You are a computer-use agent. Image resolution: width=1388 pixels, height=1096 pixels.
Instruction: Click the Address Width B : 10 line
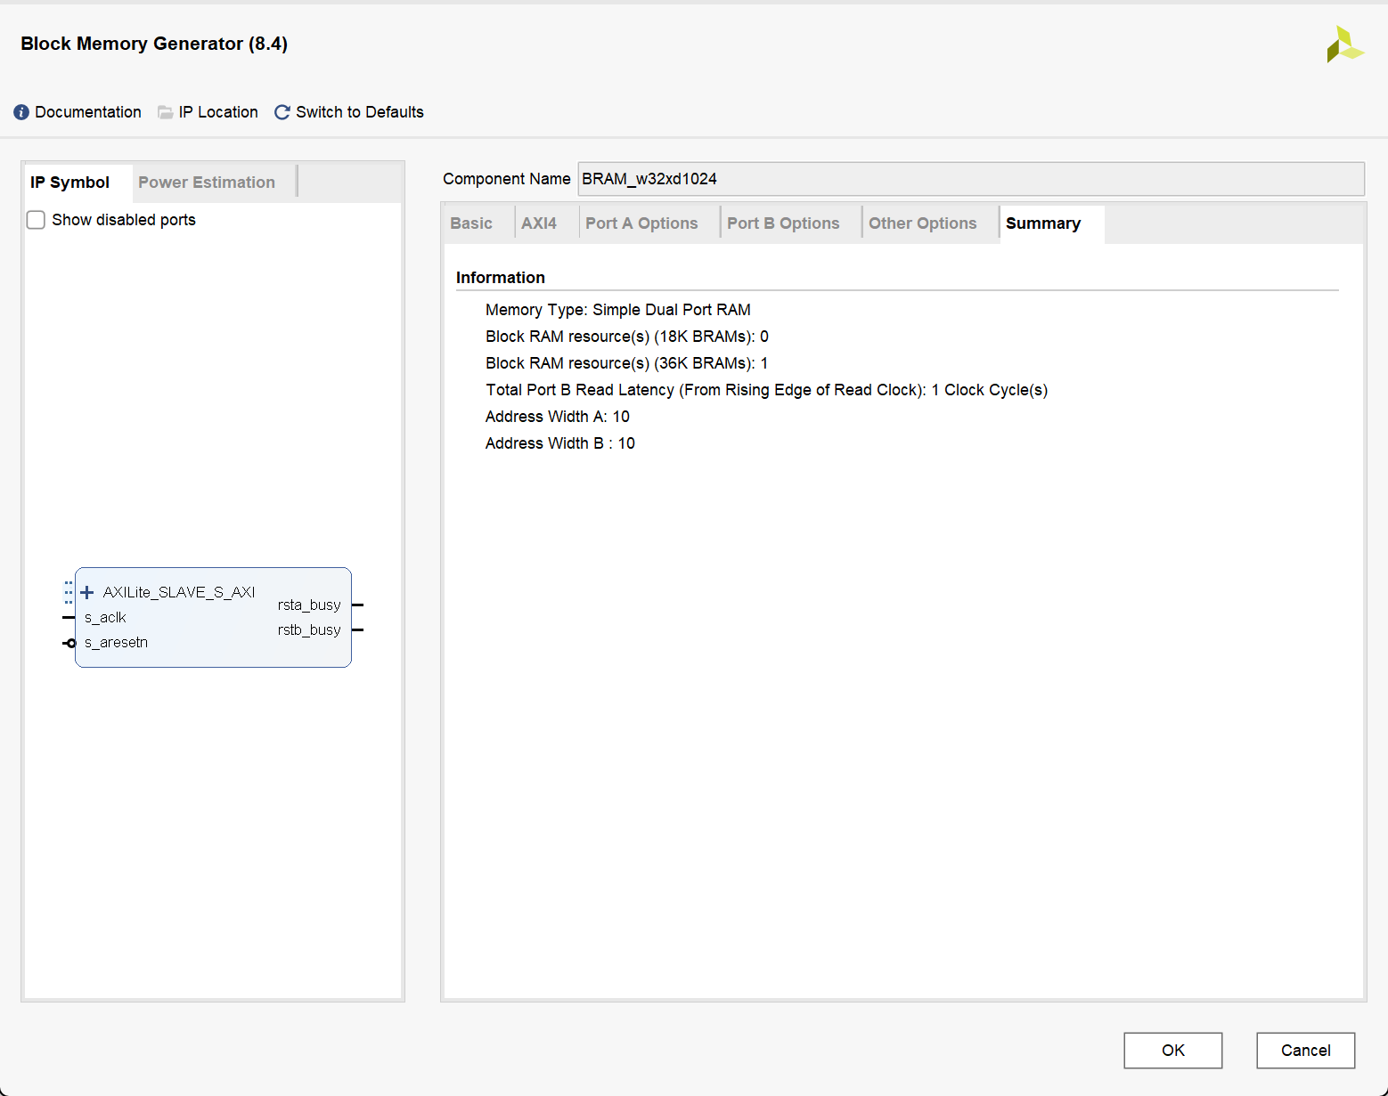click(560, 443)
